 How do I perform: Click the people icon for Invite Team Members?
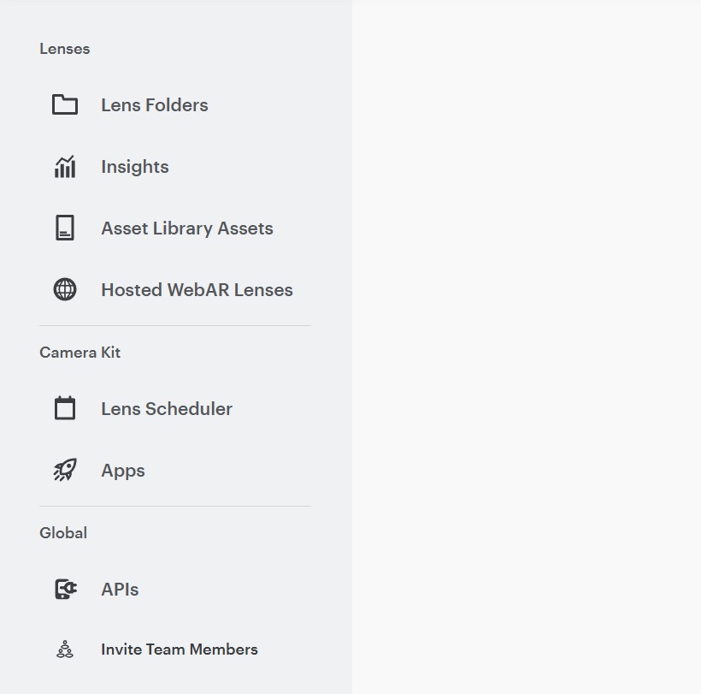[x=65, y=650]
